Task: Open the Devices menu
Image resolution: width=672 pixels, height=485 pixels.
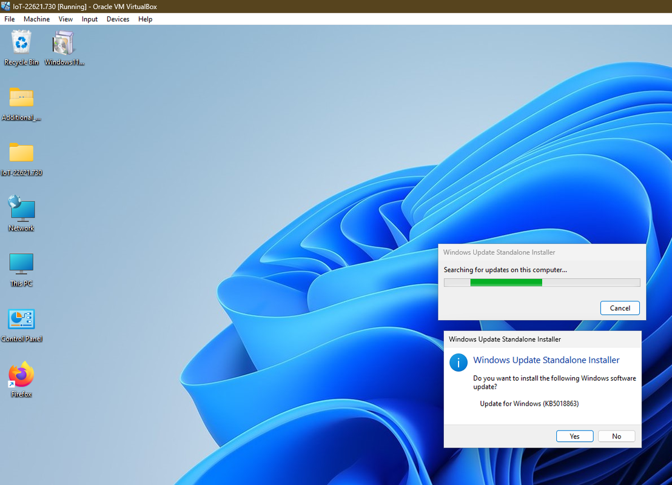Action: click(118, 19)
